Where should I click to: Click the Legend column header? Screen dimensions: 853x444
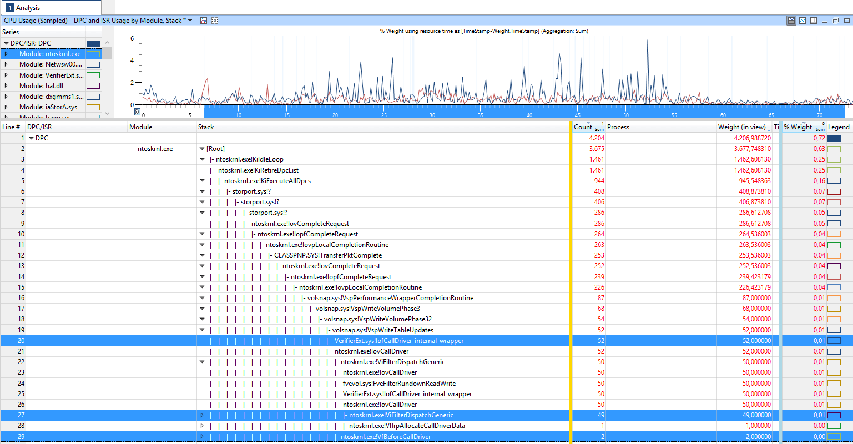839,127
